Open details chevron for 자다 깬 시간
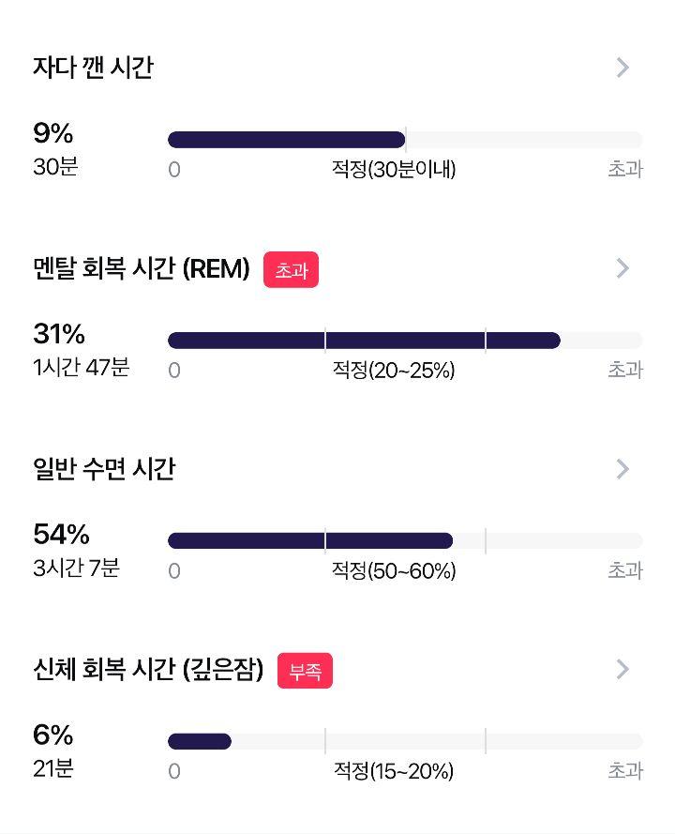Screen dimensions: 675x834 click(622, 68)
